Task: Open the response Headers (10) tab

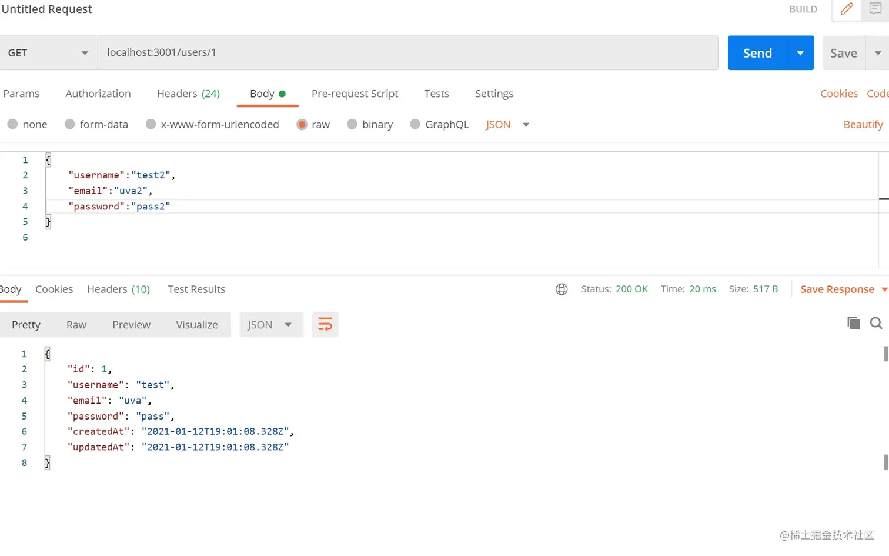Action: pyautogui.click(x=118, y=289)
